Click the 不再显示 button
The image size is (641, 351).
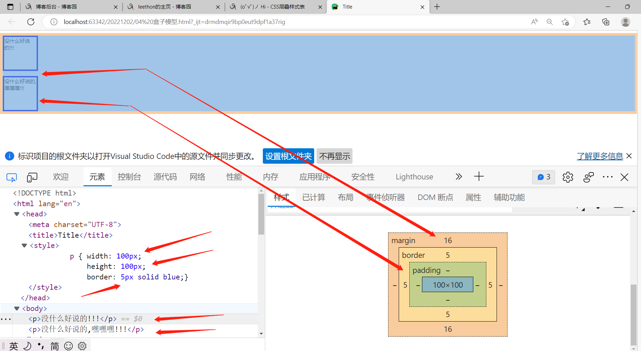[335, 156]
